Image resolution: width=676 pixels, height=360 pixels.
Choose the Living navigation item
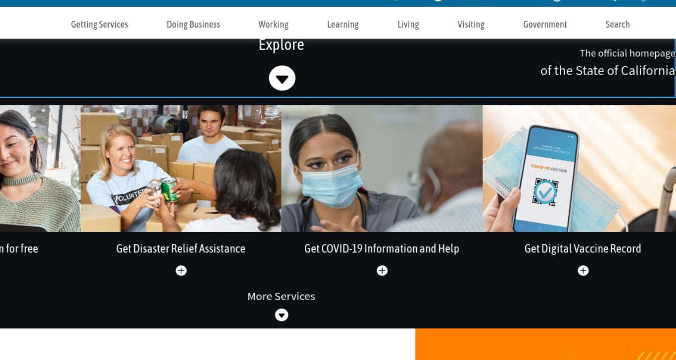(408, 24)
